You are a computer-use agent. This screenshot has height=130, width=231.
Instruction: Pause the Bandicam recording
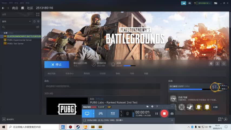156,113
